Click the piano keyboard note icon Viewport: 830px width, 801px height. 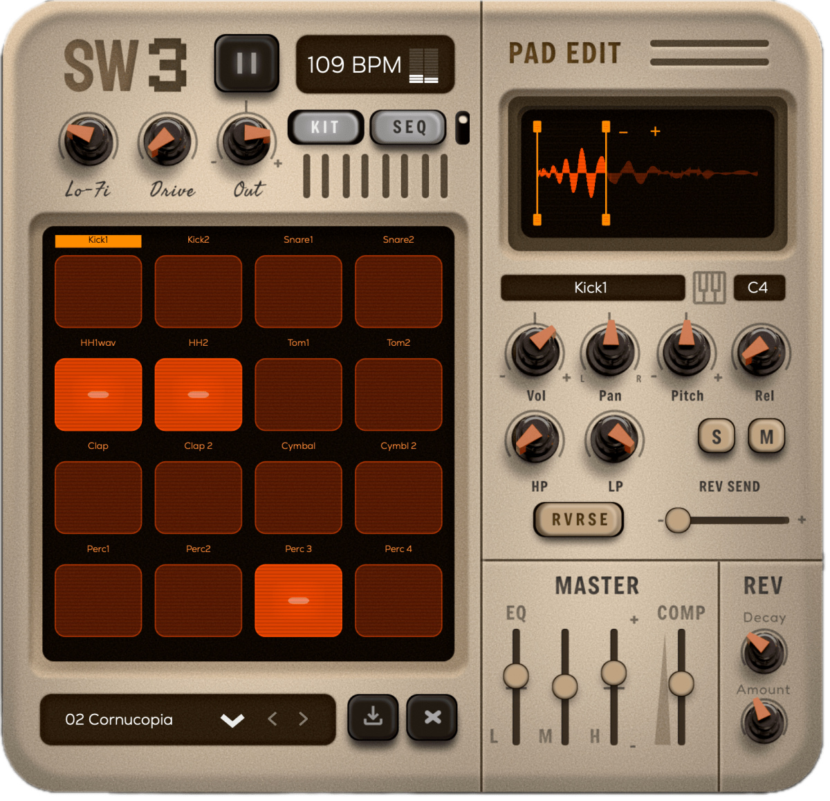709,288
